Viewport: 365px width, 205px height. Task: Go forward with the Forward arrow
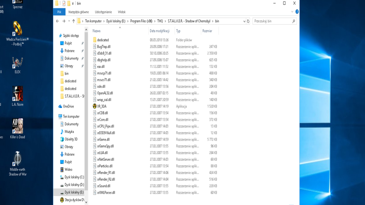coord(64,21)
